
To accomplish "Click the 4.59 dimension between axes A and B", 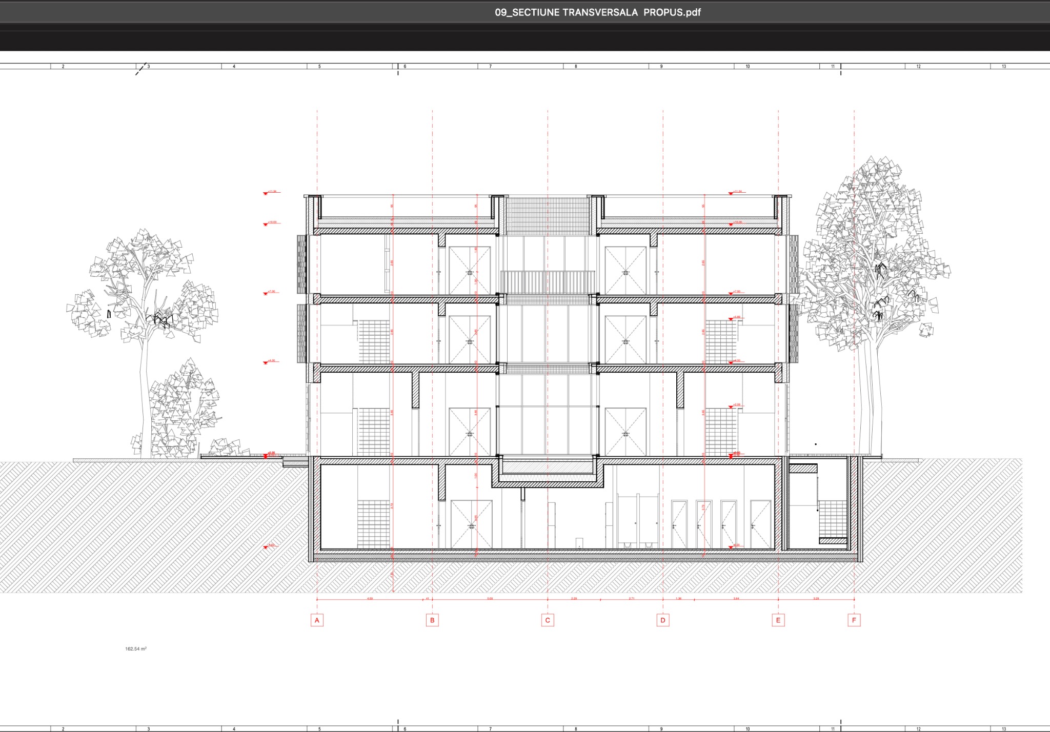I will (x=370, y=598).
